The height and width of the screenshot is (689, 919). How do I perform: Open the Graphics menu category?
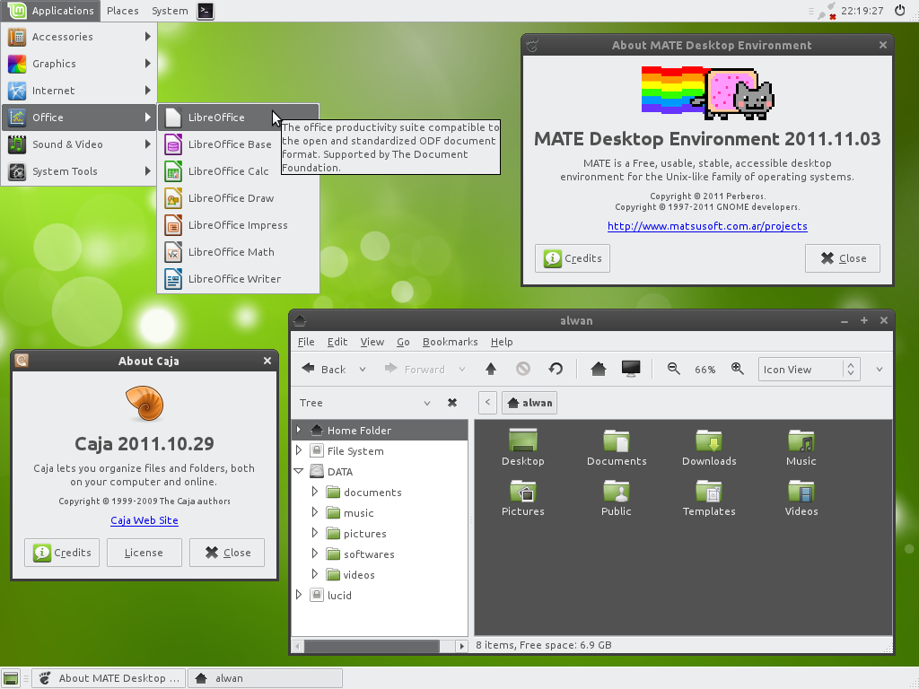(x=79, y=64)
